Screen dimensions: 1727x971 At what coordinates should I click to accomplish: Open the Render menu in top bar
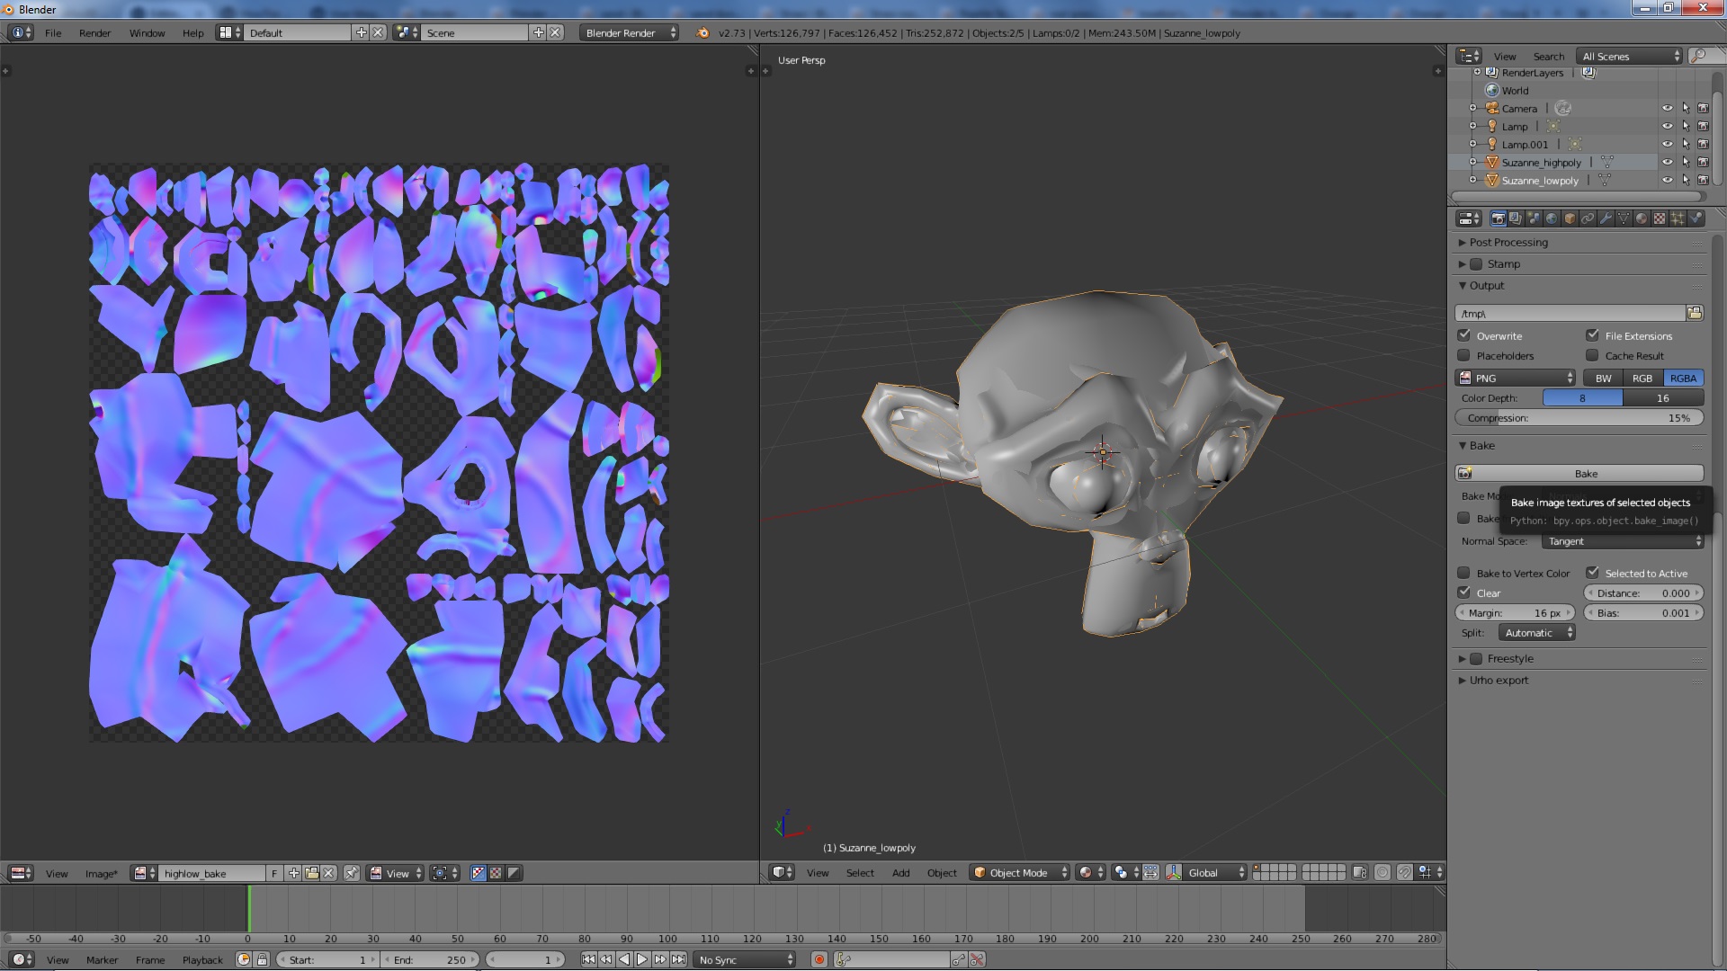click(x=94, y=33)
